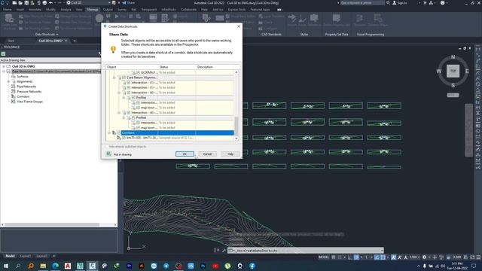
Task: Click the Toolspace Prospector icon below title
Action: tap(3, 53)
